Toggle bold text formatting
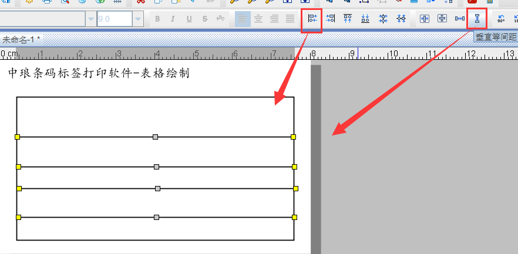The height and width of the screenshot is (254, 518). click(x=157, y=19)
